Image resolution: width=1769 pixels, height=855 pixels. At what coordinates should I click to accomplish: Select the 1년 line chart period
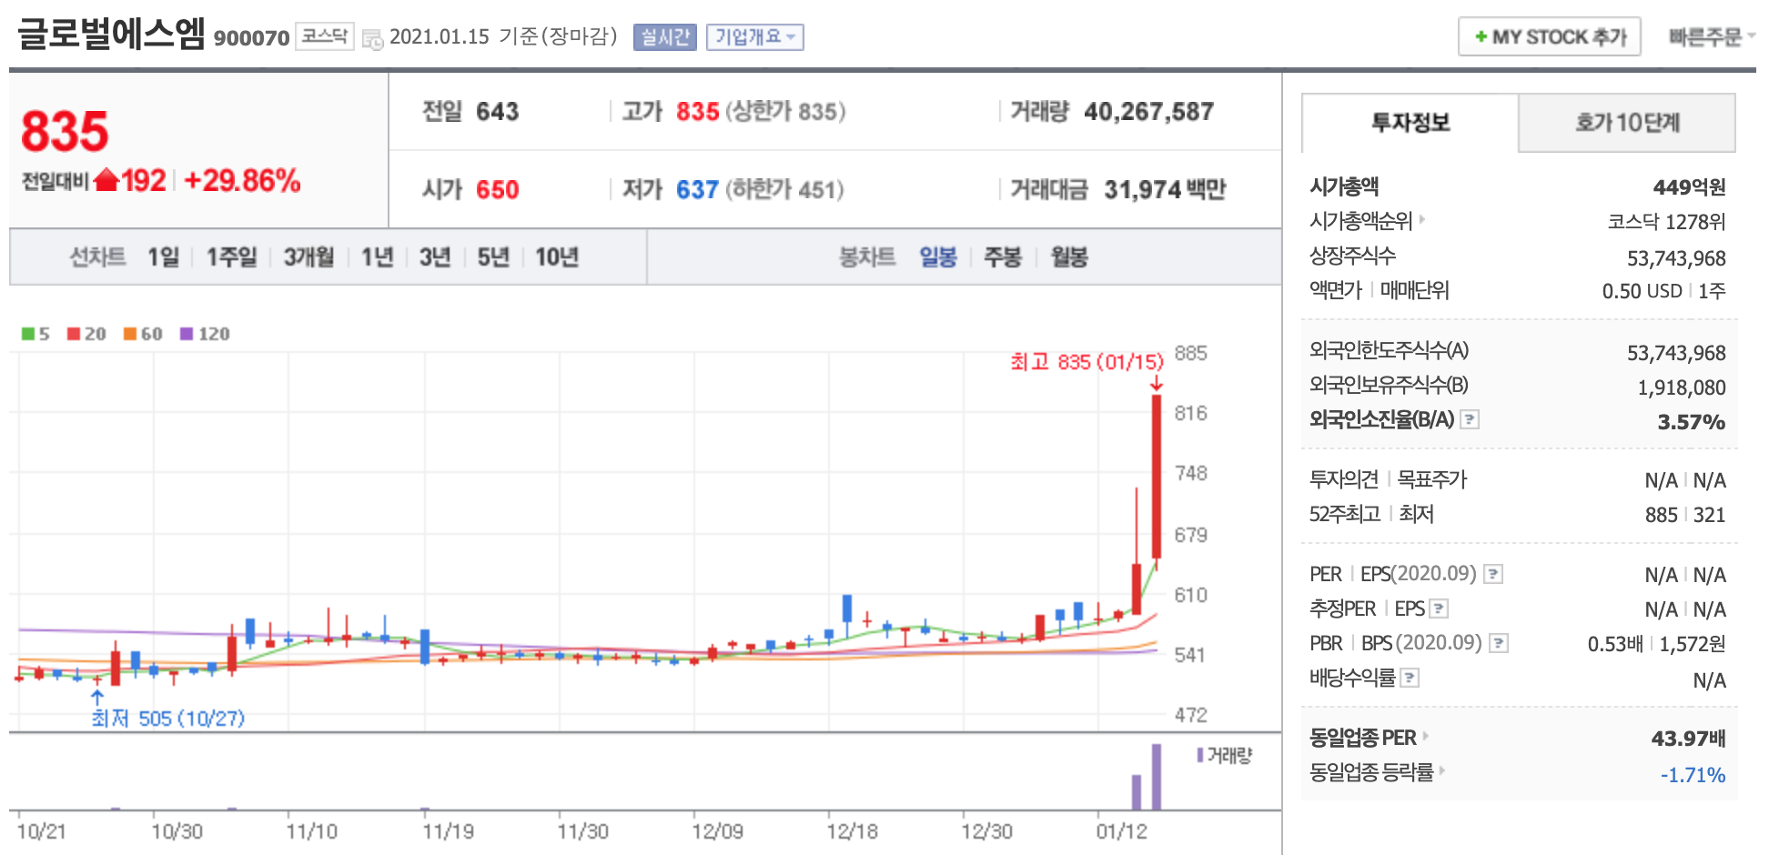coord(377,257)
